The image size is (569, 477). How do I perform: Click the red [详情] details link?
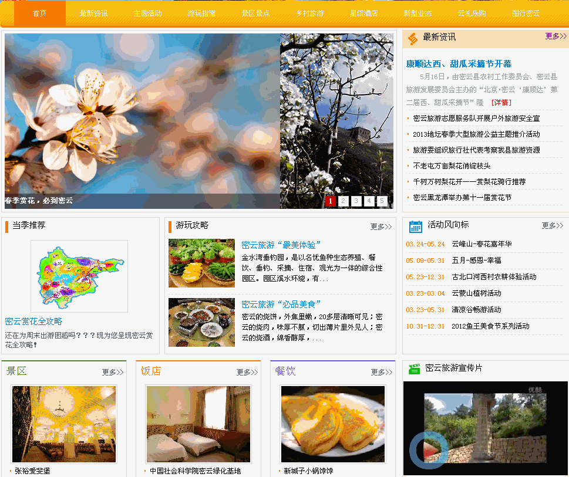[501, 103]
